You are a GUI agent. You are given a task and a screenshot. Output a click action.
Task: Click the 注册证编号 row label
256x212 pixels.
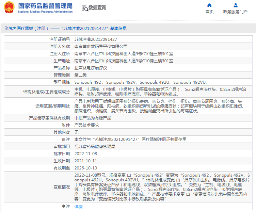pyautogui.click(x=60, y=39)
